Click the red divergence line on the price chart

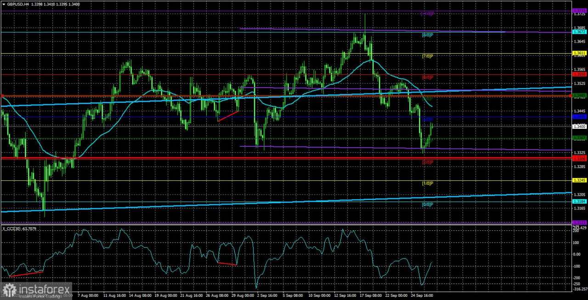point(228,116)
